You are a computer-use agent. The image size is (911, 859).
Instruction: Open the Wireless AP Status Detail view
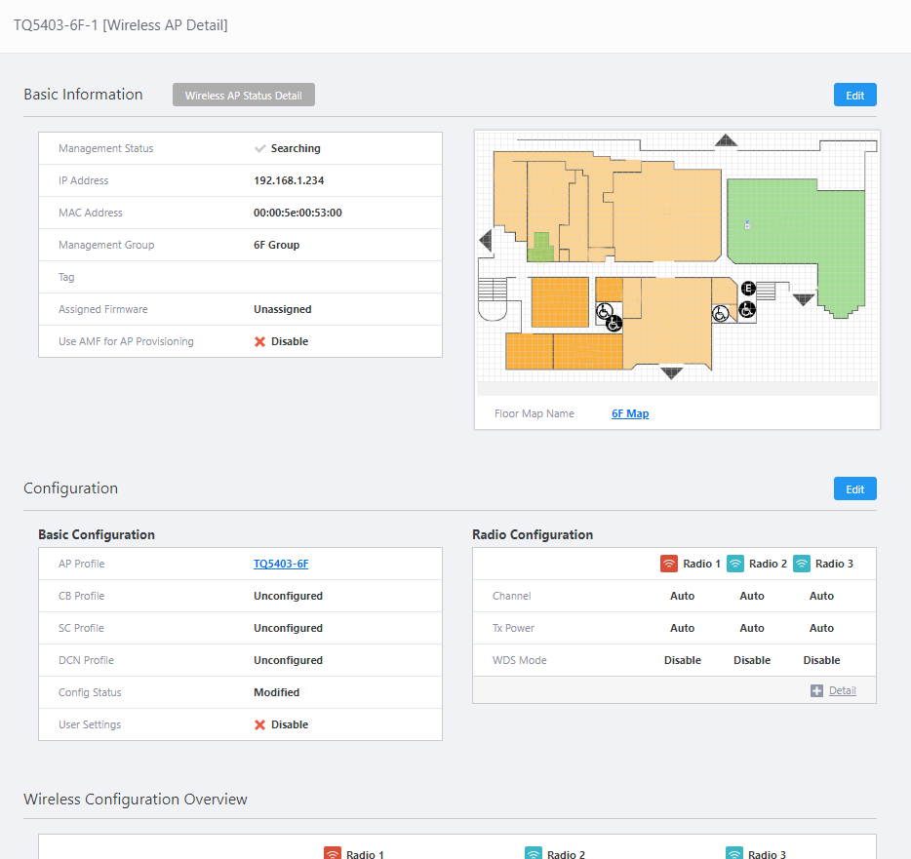point(244,96)
